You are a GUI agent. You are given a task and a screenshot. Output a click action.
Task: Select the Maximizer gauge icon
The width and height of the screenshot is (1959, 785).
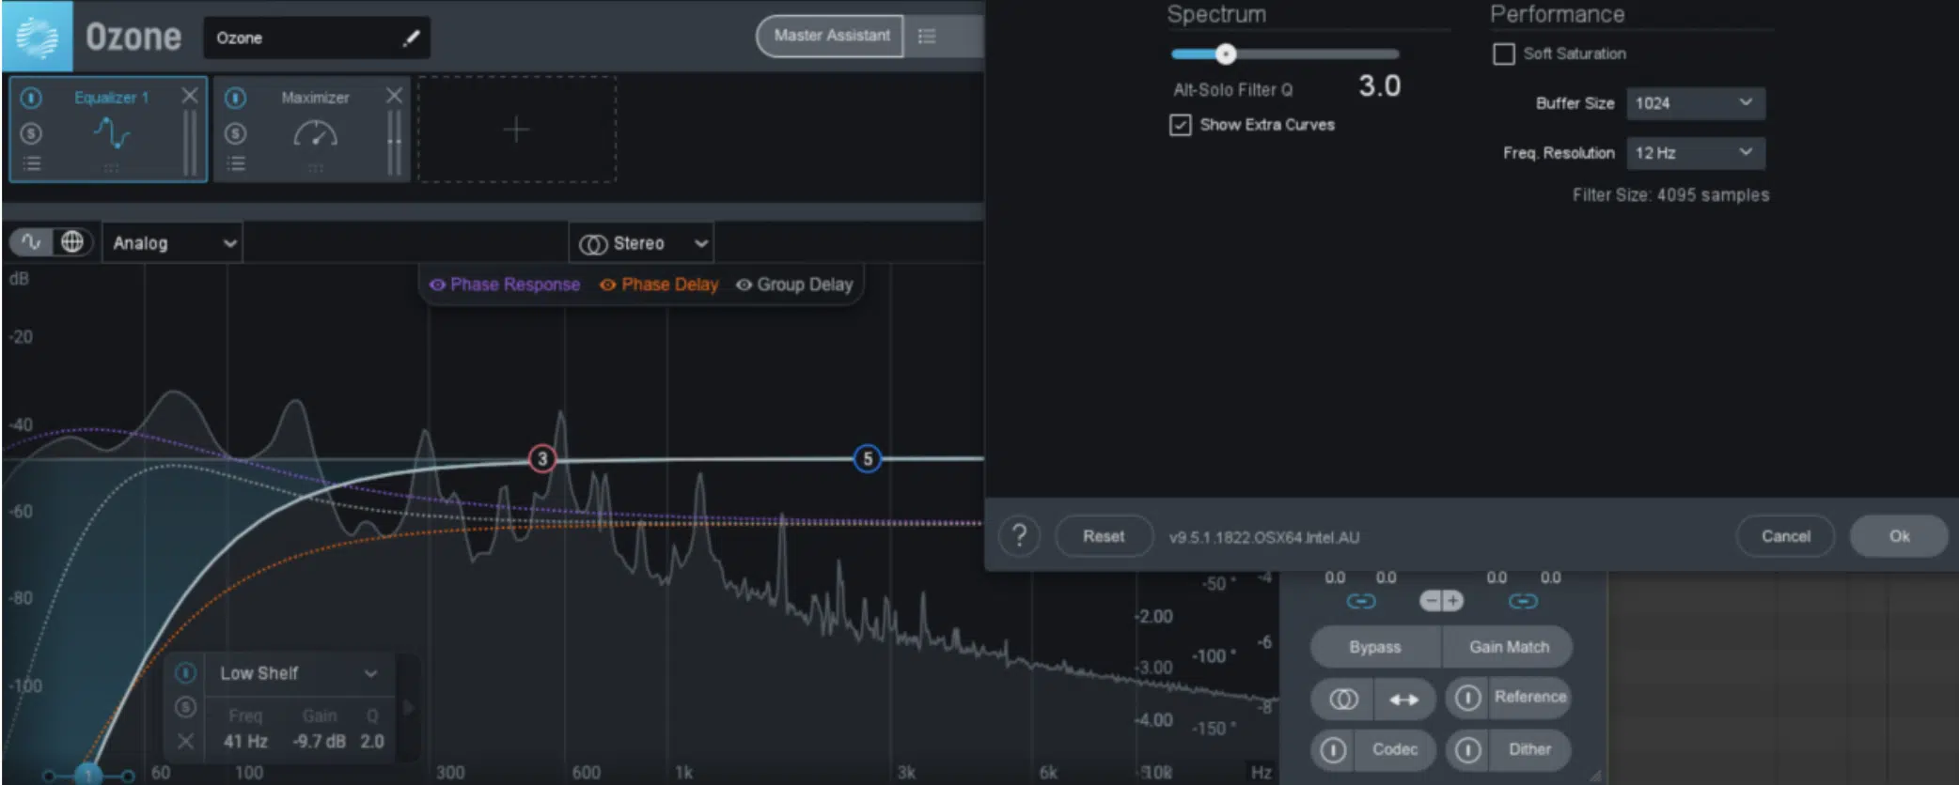(316, 134)
